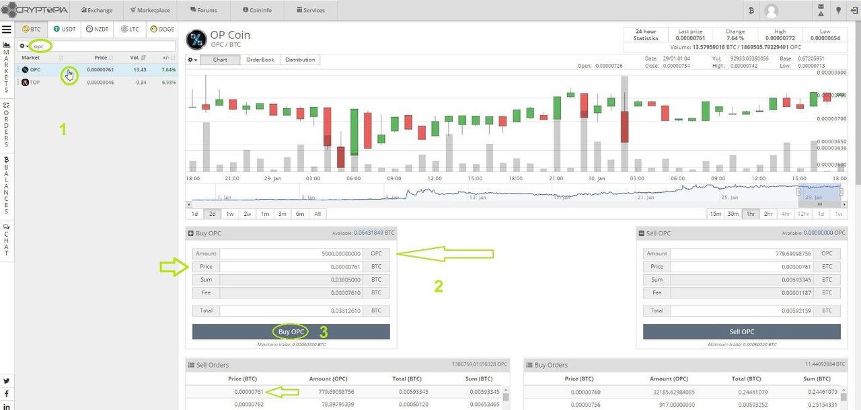Click the light bulb theme icon
The image size is (861, 410).
click(x=838, y=10)
